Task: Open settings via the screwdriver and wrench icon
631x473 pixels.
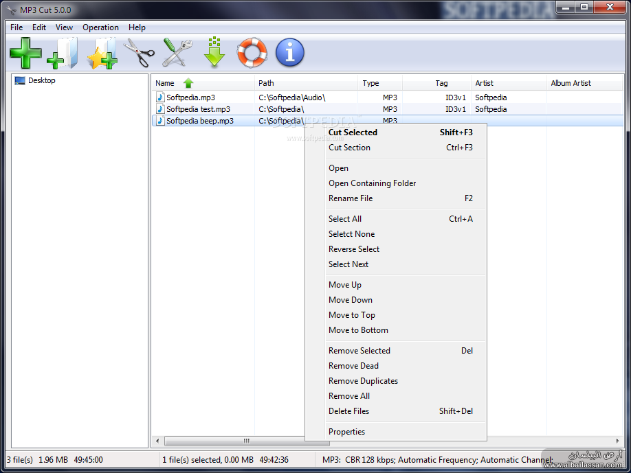Action: click(x=177, y=53)
